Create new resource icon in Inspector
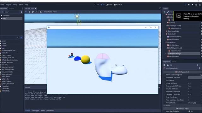 [164, 65]
